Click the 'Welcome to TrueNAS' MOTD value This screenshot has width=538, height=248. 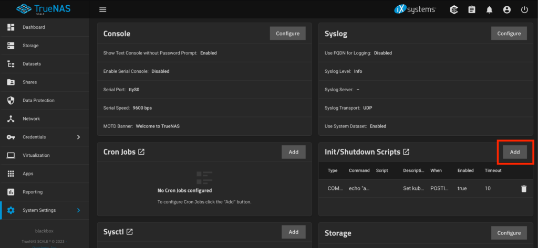[x=158, y=126]
